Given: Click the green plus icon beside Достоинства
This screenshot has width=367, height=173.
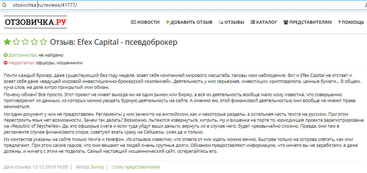Looking at the screenshot, I should click(6, 55).
